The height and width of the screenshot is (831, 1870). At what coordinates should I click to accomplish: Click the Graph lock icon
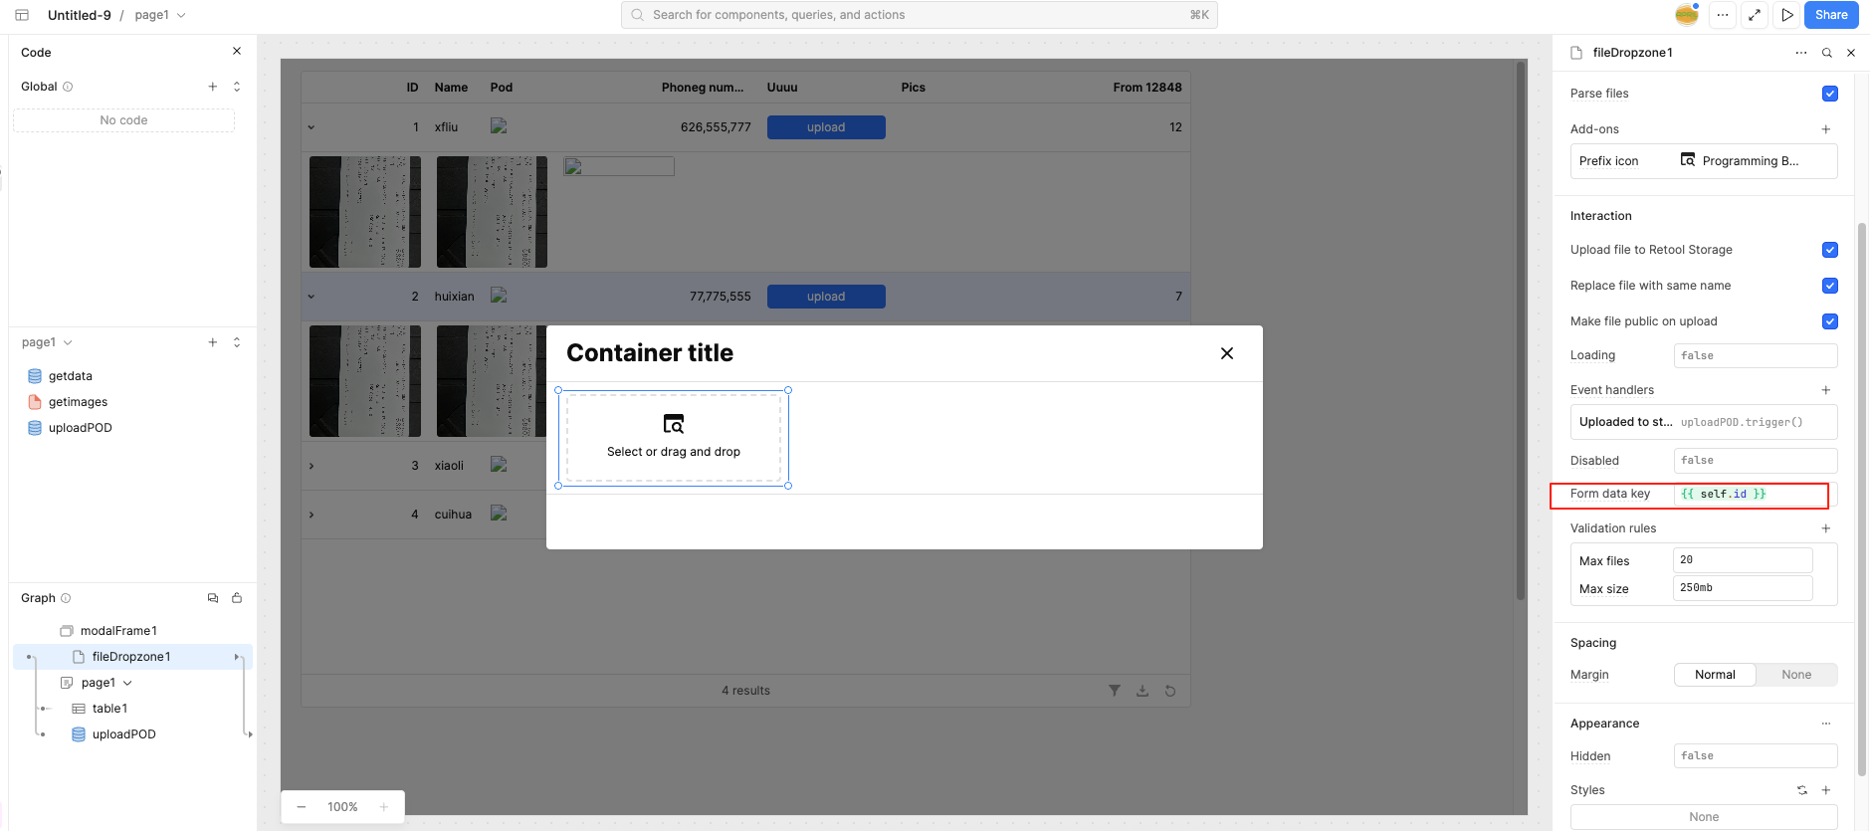pyautogui.click(x=237, y=598)
